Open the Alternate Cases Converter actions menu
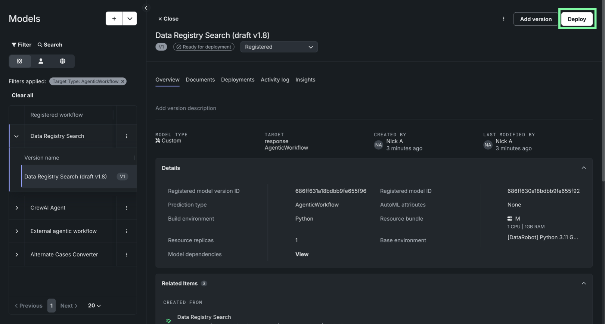The height and width of the screenshot is (324, 605). (x=127, y=255)
